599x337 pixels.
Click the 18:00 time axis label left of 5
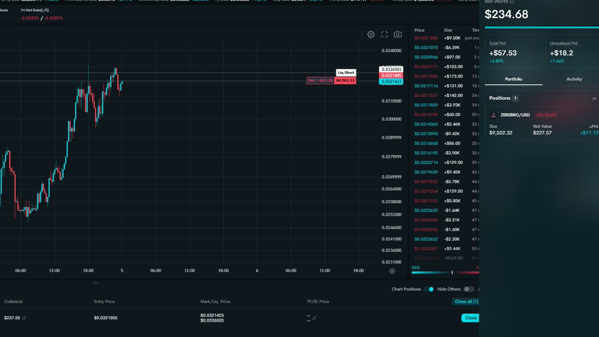[x=88, y=271]
